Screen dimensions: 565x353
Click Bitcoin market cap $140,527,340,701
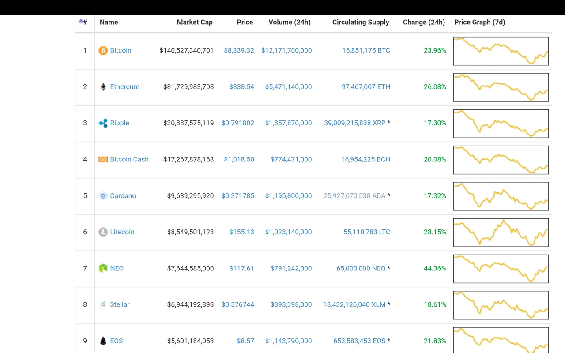coord(187,51)
